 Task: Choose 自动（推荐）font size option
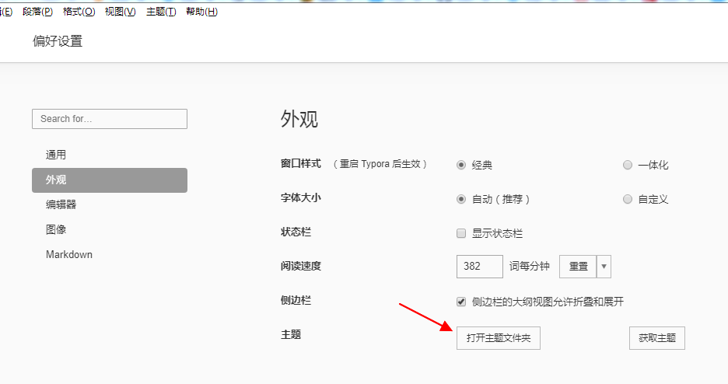click(x=461, y=199)
